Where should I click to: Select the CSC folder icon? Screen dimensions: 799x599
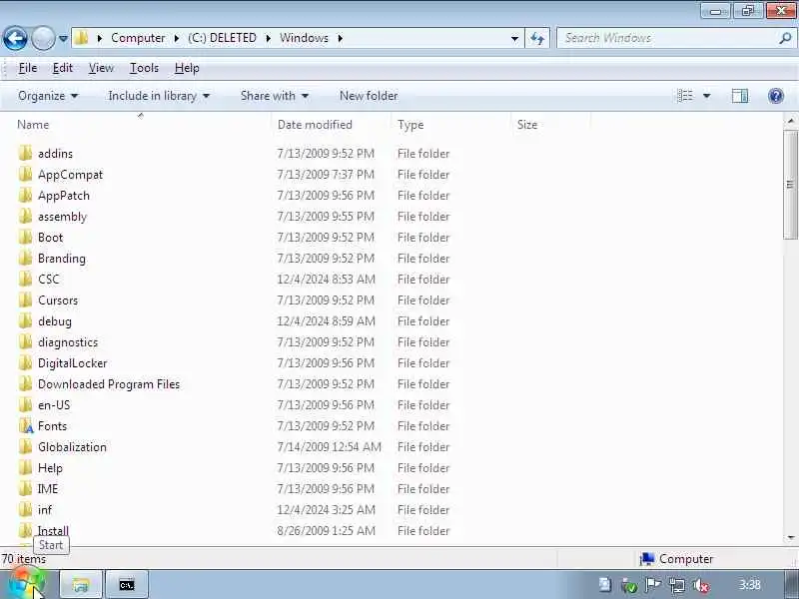[25, 279]
